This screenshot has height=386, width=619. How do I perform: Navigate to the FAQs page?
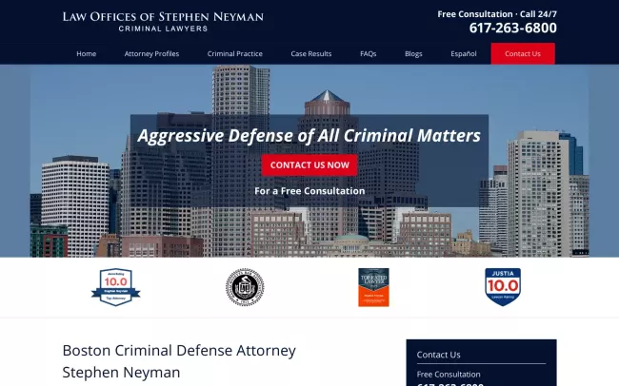point(368,54)
